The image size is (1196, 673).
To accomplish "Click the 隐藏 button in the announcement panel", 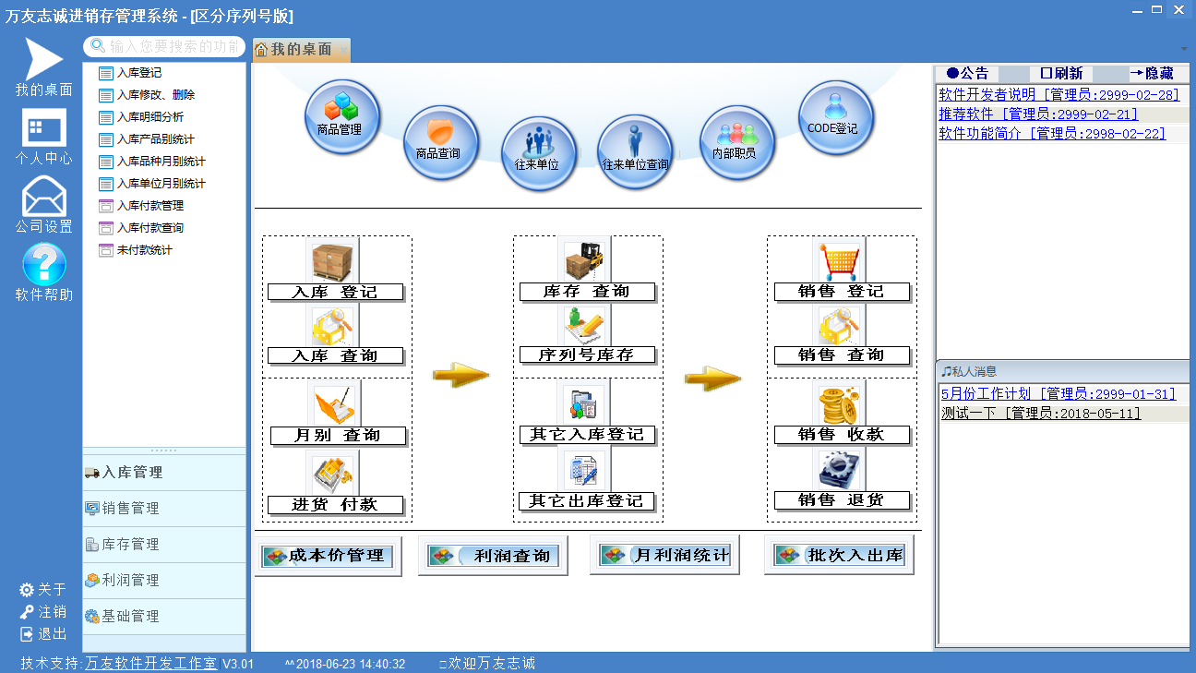I will [1151, 74].
